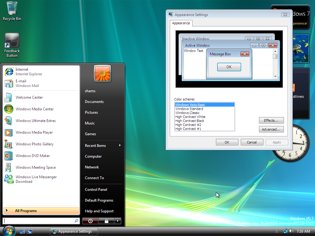Image resolution: width=315 pixels, height=236 pixels.
Task: Select Windows Classic color scheme
Action: click(187, 113)
